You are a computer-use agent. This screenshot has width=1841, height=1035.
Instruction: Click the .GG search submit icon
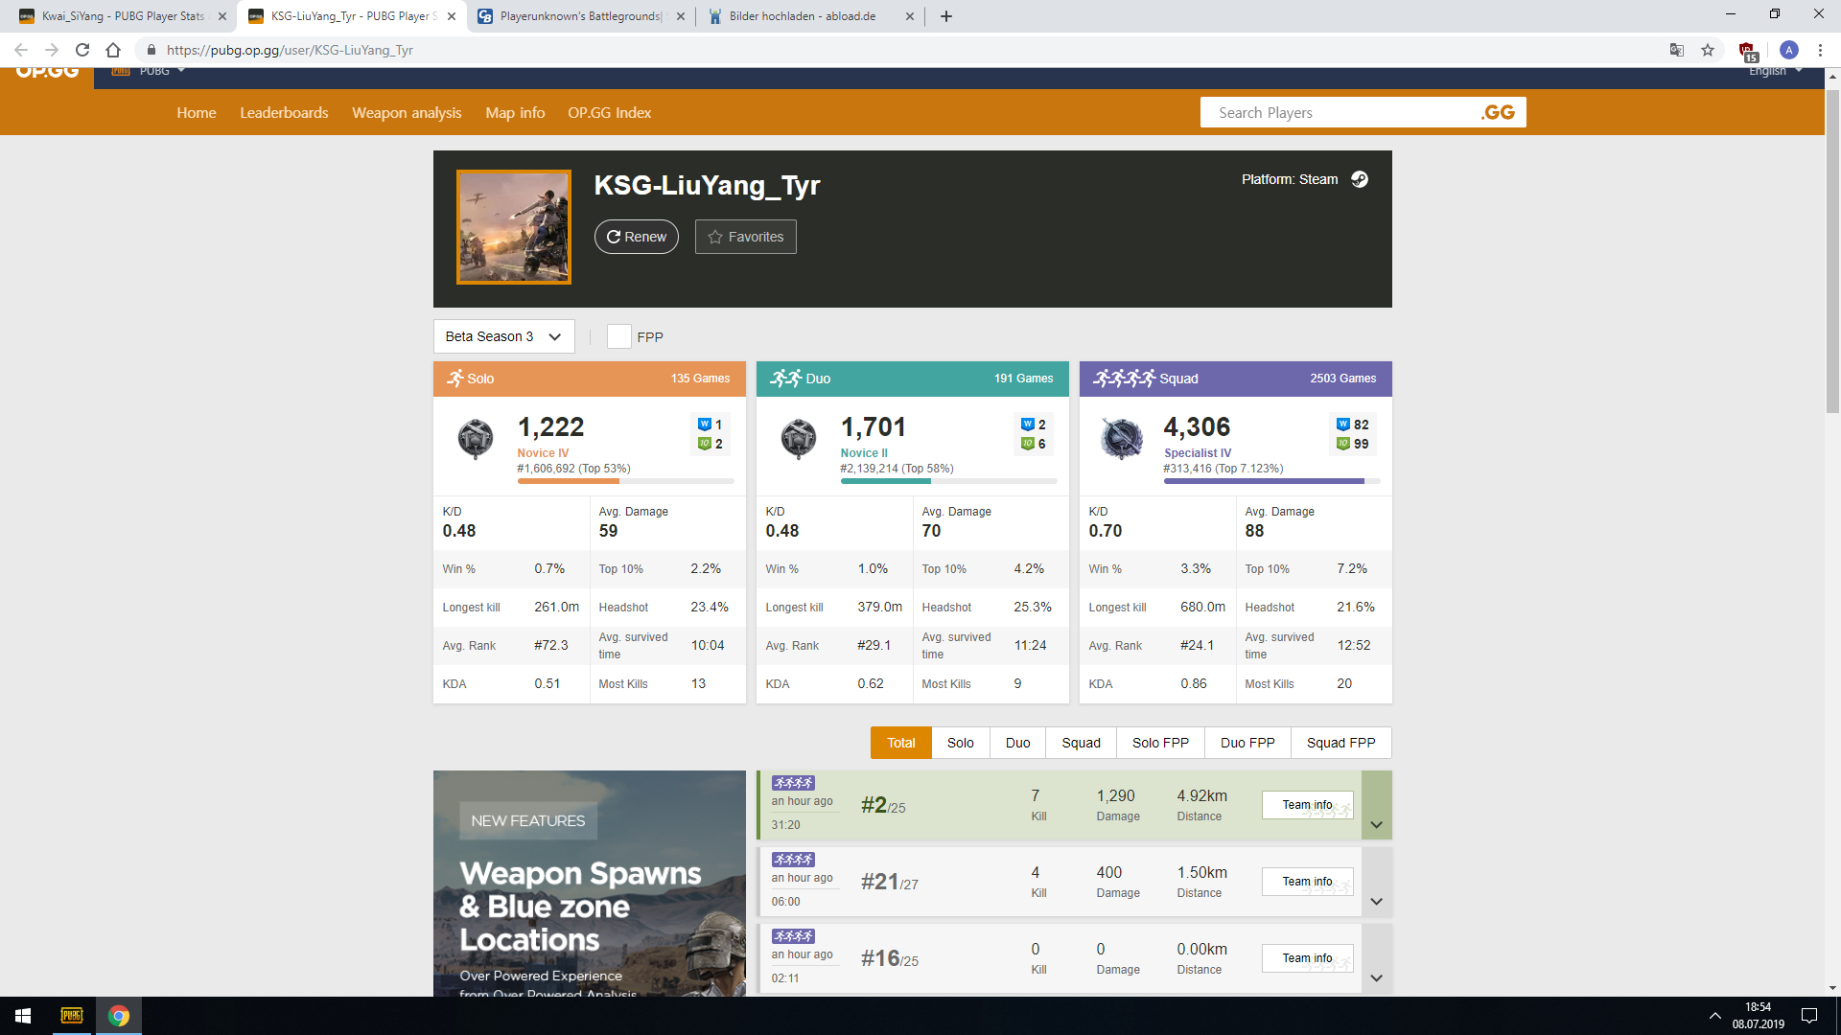pos(1498,112)
